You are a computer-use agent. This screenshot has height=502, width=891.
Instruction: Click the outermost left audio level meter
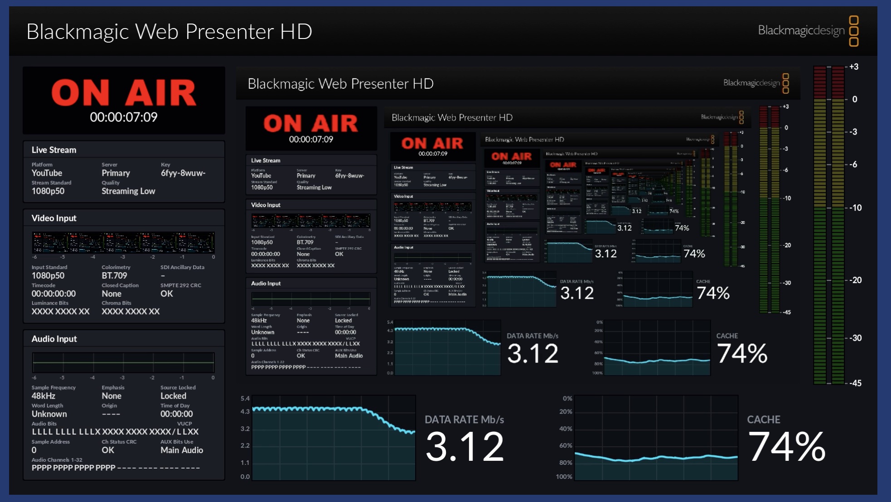[x=820, y=225]
